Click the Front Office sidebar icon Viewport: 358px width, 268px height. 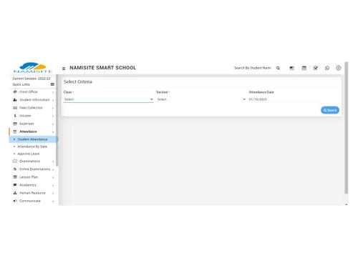pyautogui.click(x=15, y=91)
